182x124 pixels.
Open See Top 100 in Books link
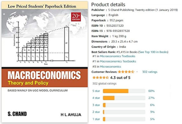point(153,52)
